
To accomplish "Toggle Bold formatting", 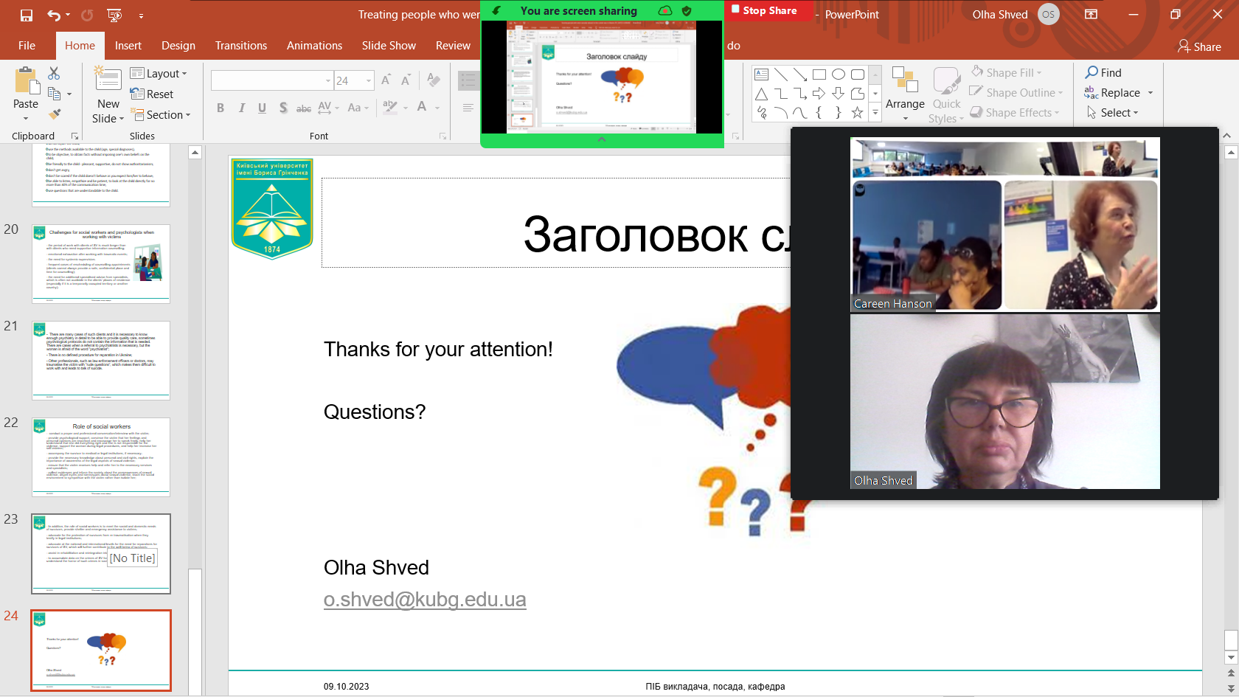I will coord(221,108).
